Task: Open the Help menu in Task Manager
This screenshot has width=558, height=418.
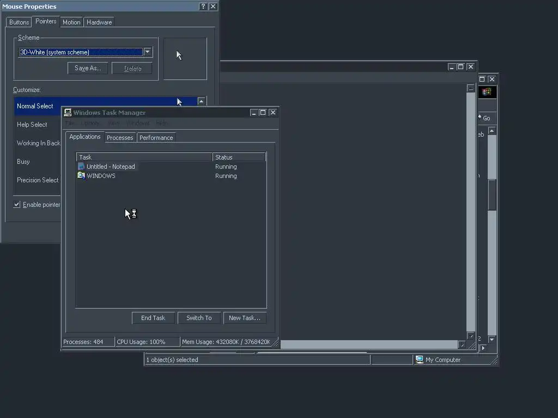Action: [161, 123]
